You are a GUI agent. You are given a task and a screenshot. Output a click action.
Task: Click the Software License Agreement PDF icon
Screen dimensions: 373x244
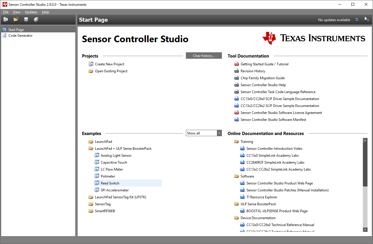[237, 113]
